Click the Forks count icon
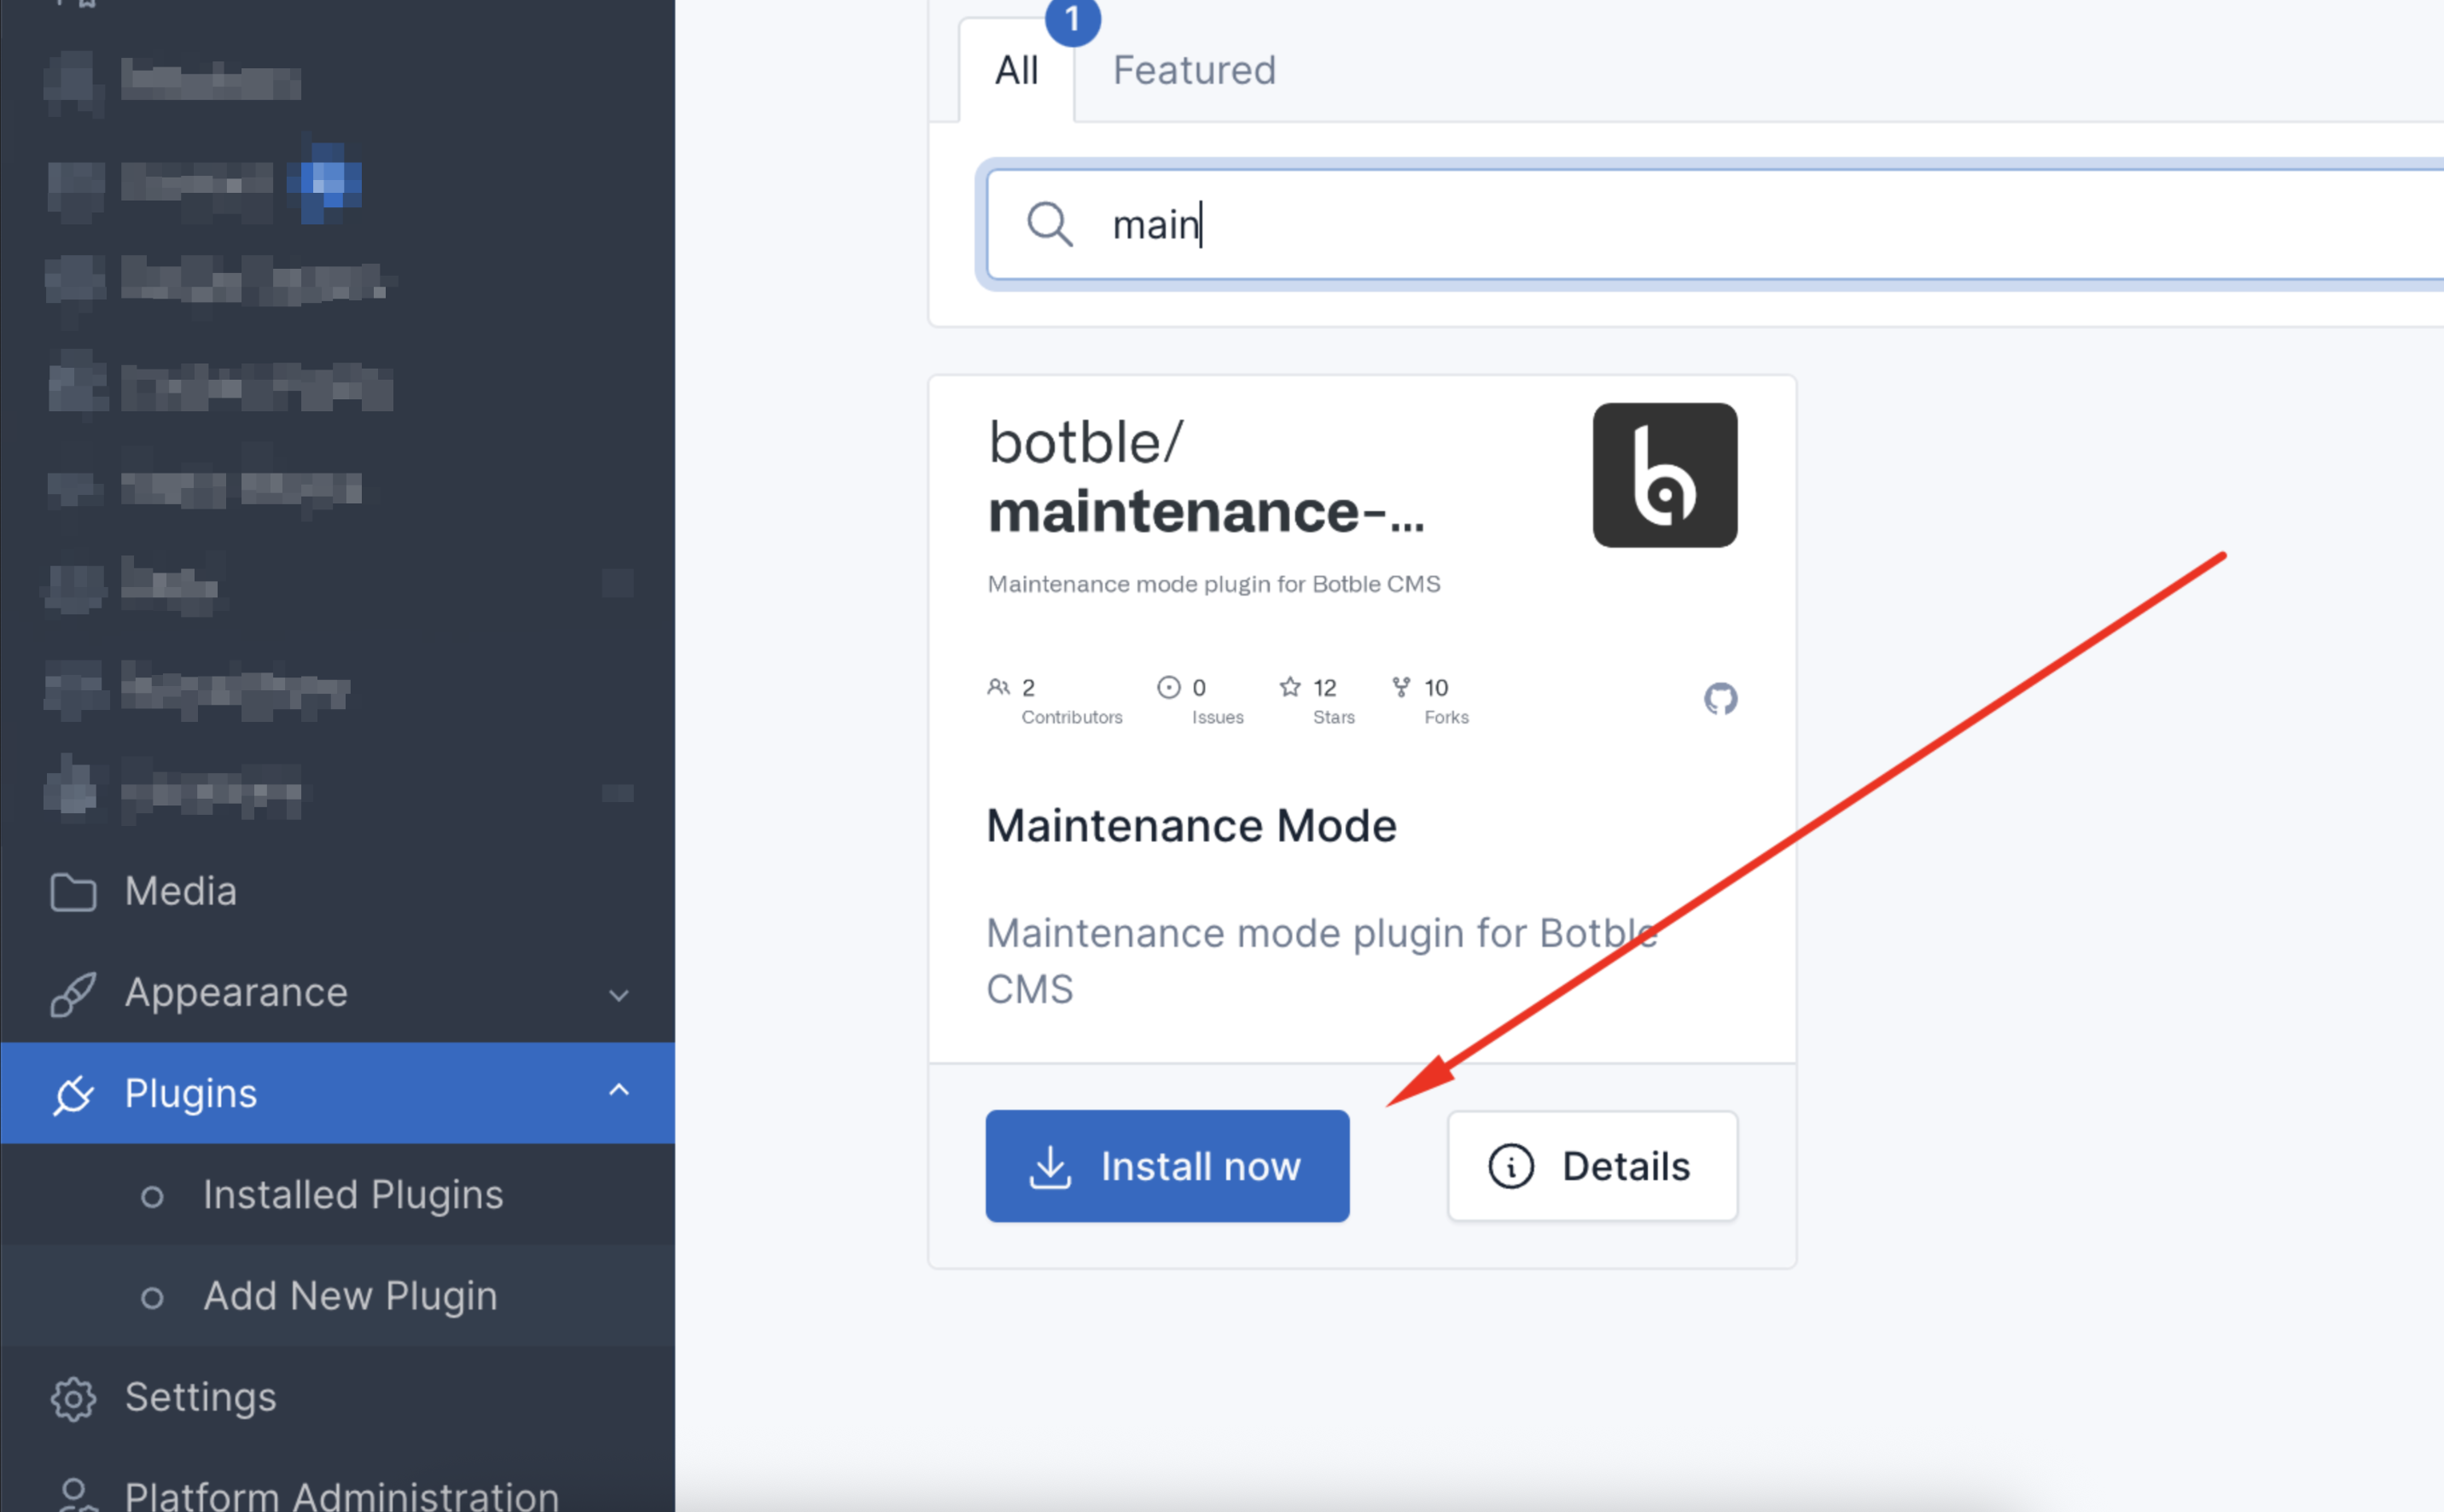 [x=1401, y=687]
